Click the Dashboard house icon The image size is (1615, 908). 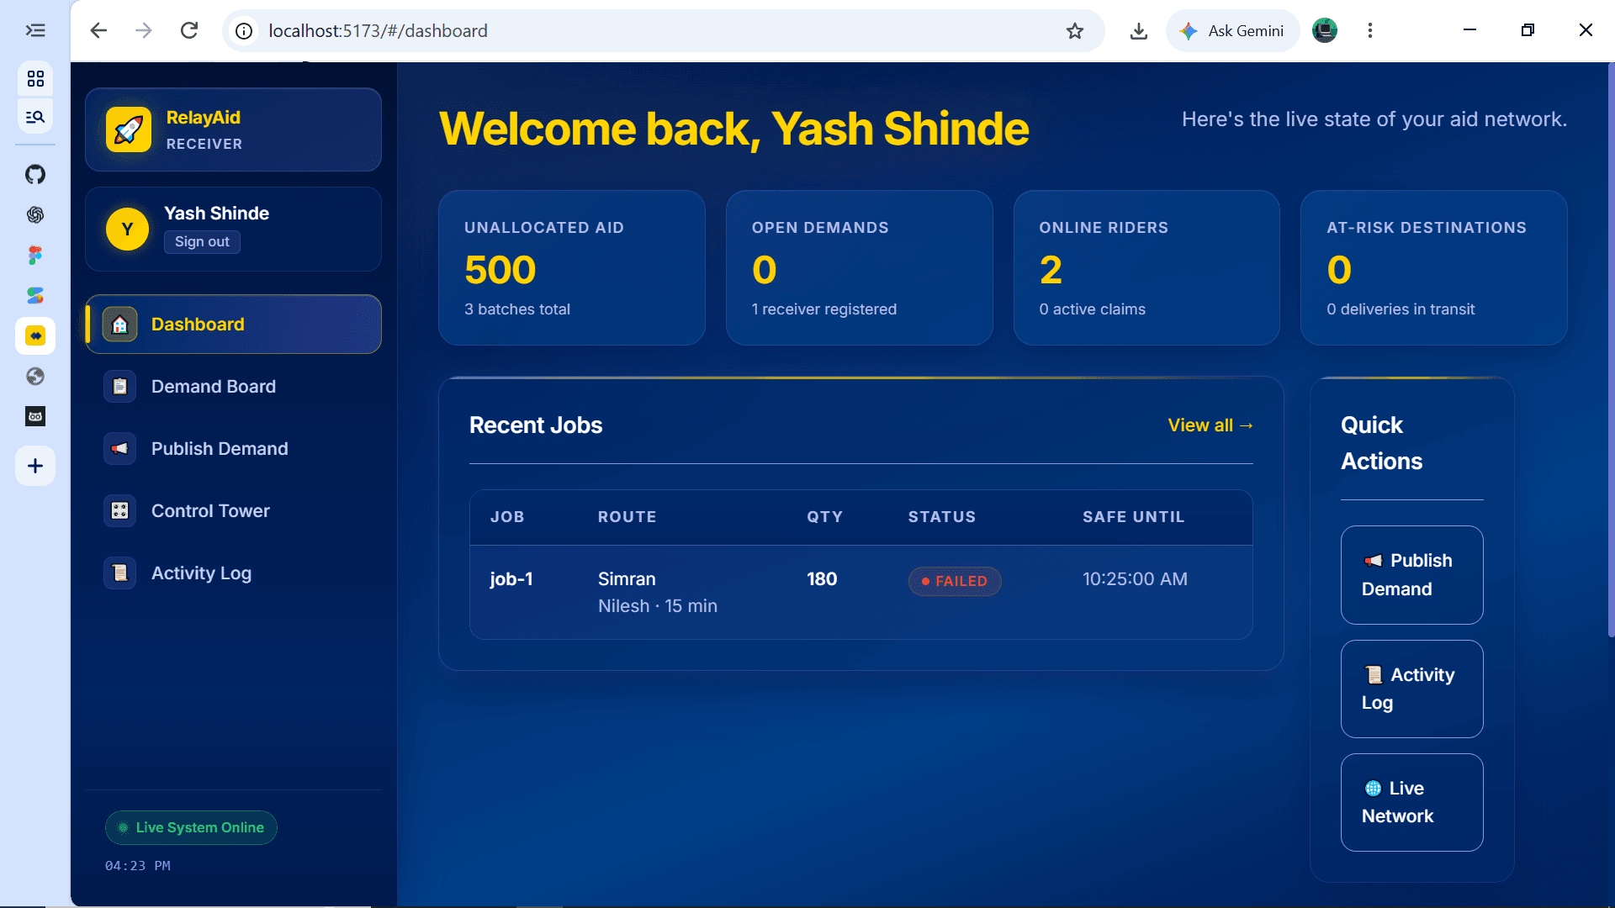click(x=120, y=325)
